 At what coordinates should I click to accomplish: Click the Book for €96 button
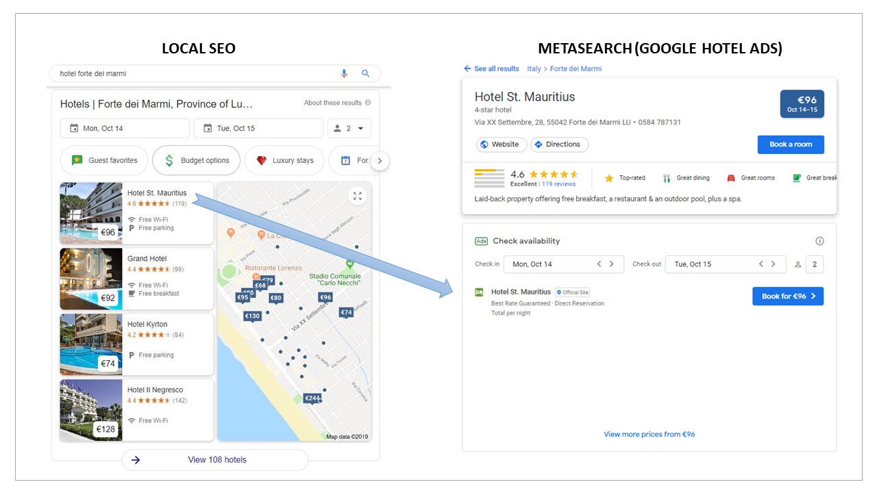click(x=788, y=296)
